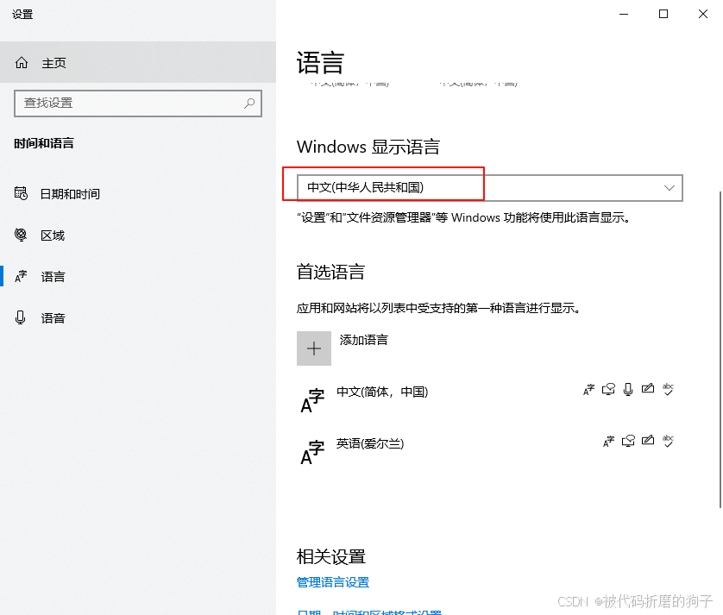Close the 设置 window
This screenshot has width=723, height=615.
pyautogui.click(x=703, y=15)
